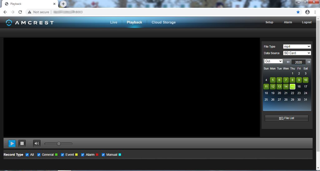
Task: Click the cyan Manual color swatch
Action: click(x=120, y=155)
